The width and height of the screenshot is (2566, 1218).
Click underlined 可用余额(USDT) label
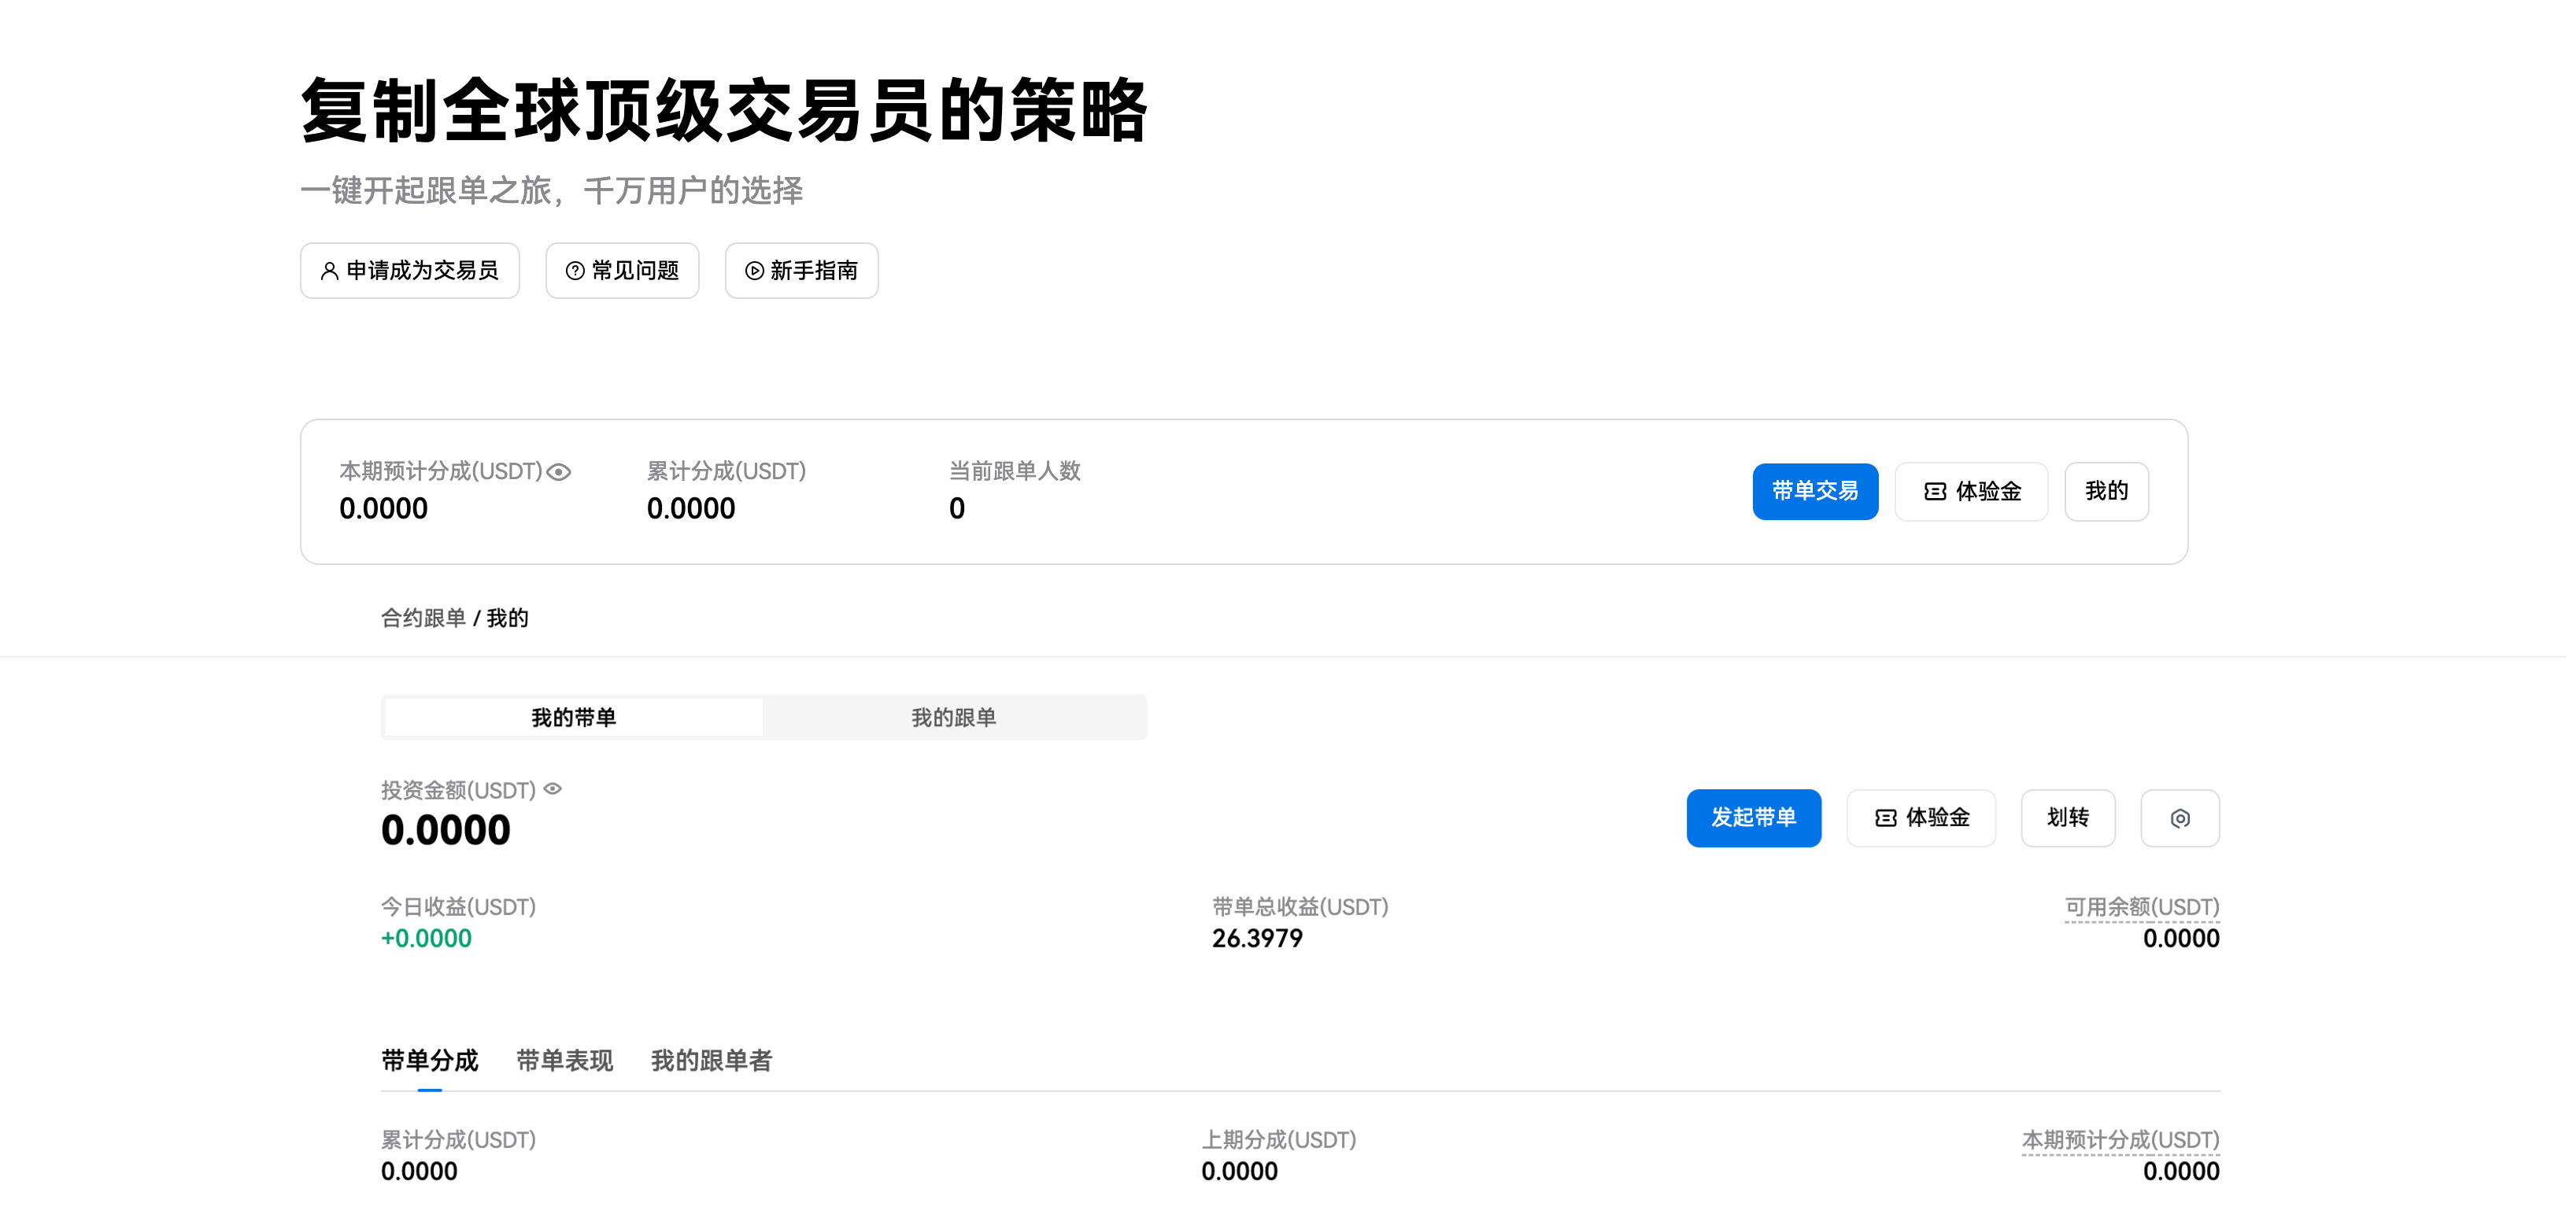point(2141,906)
